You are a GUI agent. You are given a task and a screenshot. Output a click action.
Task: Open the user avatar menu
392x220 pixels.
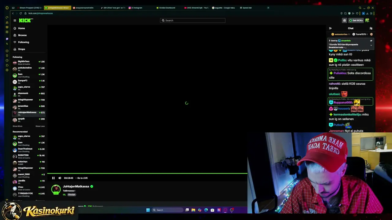[x=367, y=20]
